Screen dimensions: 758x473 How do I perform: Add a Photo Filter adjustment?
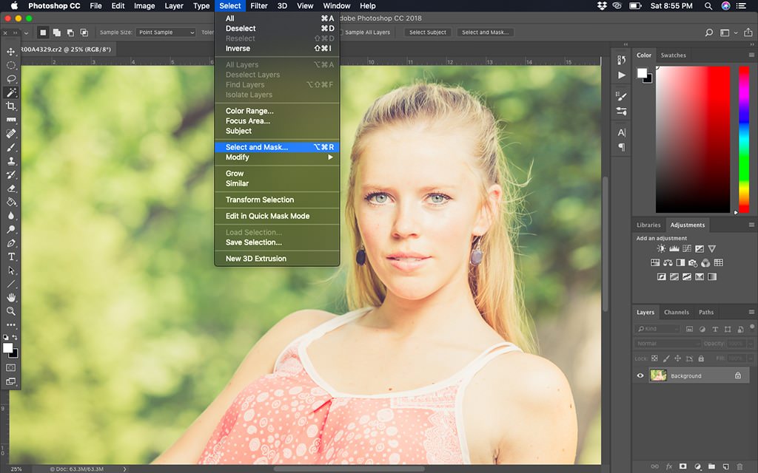pos(693,262)
